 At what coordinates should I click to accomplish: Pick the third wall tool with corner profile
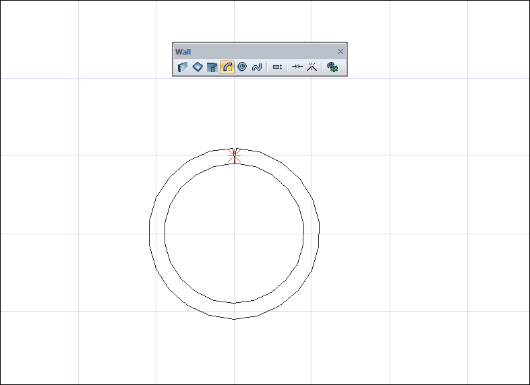pos(212,67)
